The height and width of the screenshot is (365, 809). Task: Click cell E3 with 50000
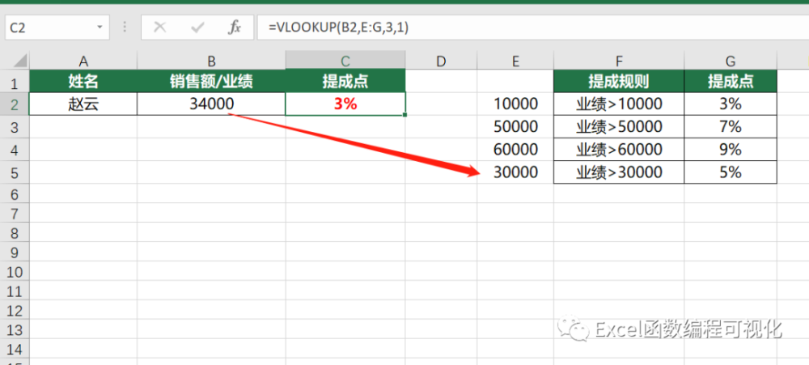click(x=515, y=127)
